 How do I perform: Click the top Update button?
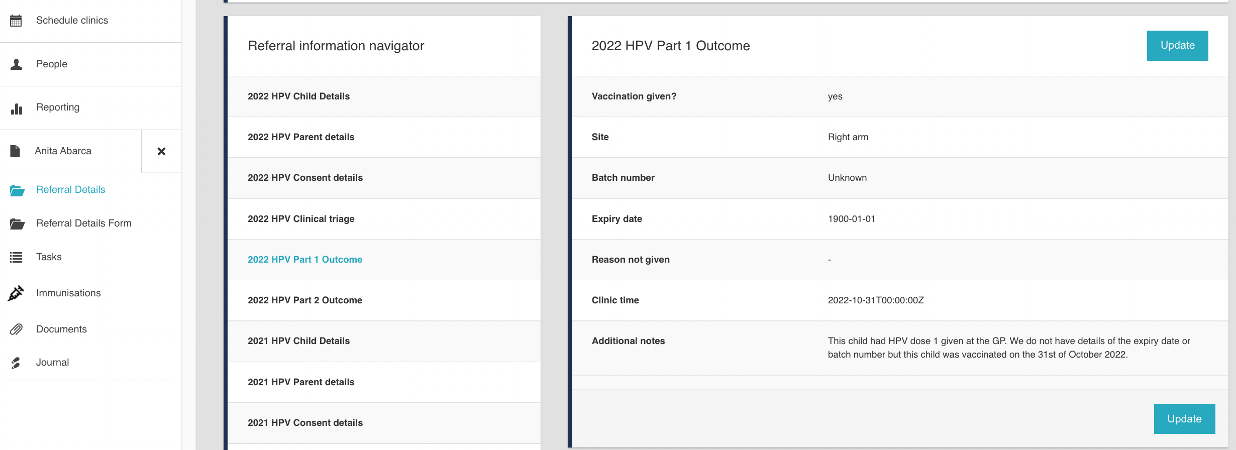(1177, 46)
